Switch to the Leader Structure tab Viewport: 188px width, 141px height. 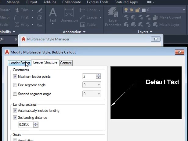[x=45, y=62]
